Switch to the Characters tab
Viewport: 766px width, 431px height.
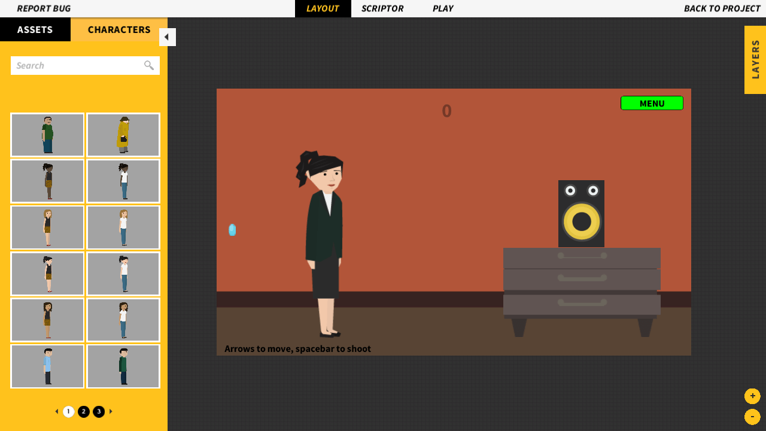tap(119, 29)
